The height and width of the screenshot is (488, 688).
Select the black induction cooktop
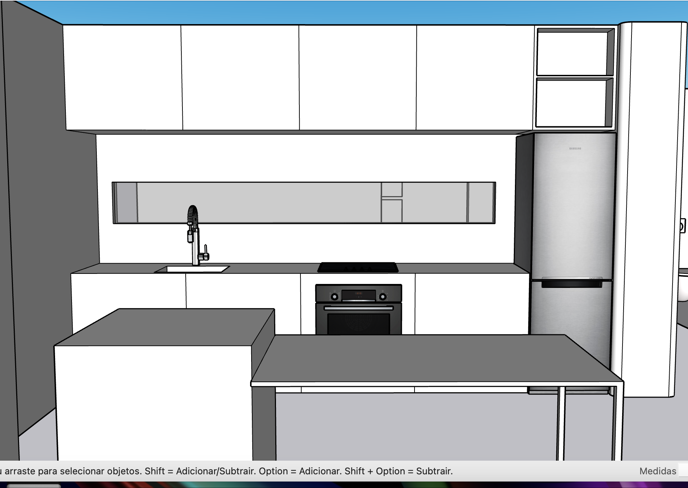coord(358,267)
